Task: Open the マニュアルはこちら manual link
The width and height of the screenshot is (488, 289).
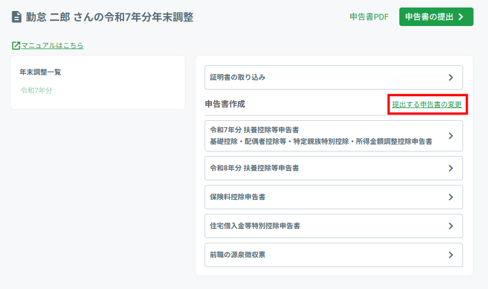Action: point(52,45)
